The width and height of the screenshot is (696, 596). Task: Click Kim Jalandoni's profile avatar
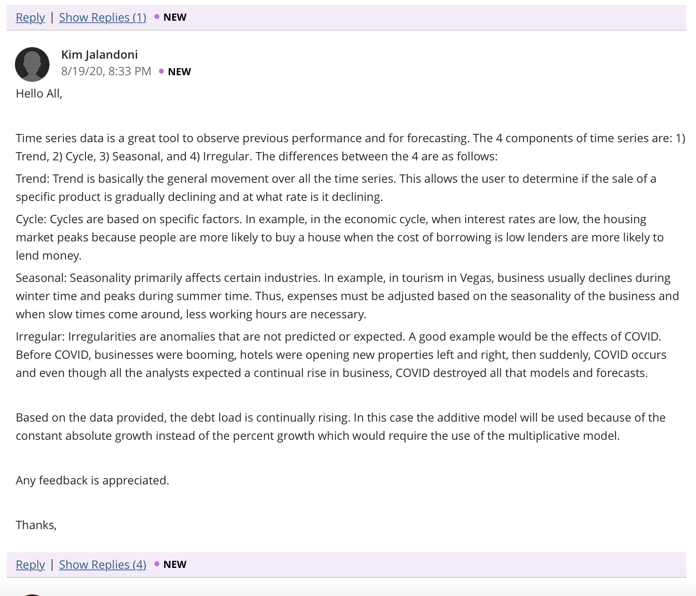[x=32, y=64]
